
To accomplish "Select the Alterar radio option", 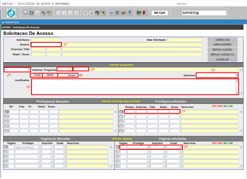I will point(45,75).
